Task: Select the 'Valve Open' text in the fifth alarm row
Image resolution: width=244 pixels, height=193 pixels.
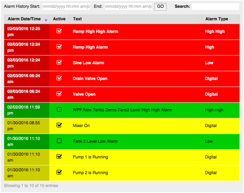Action: [x=84, y=94]
